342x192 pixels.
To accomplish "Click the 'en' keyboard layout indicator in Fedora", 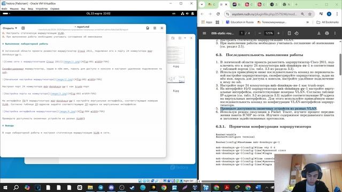I will click(x=174, y=13).
